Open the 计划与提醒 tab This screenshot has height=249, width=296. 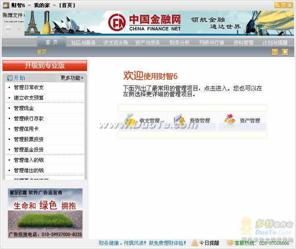275,43
